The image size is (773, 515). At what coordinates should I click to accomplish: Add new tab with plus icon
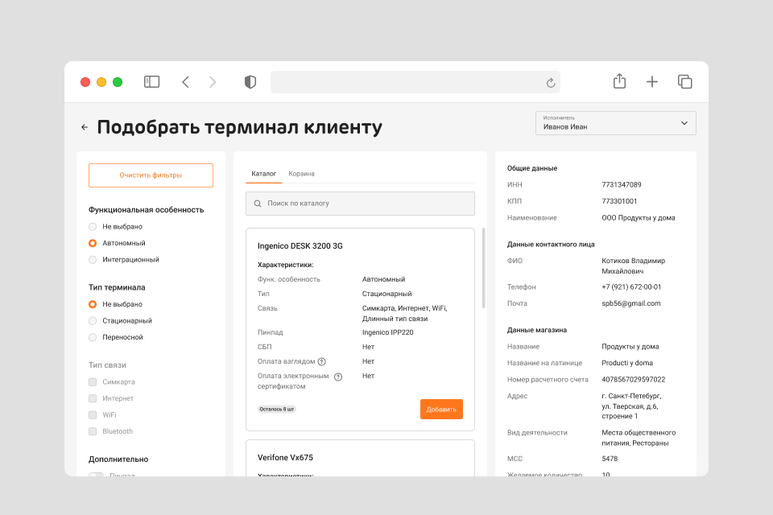651,82
